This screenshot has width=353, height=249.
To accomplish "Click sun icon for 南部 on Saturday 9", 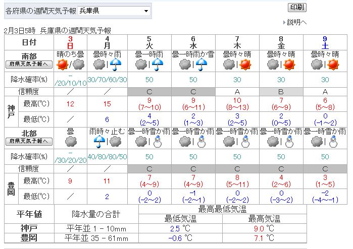I will click(333, 65).
